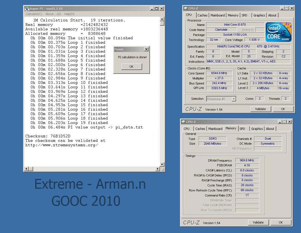The height and width of the screenshot is (233, 301).
Task: Click OK in the top CPU-Z window
Action: pos(283,109)
